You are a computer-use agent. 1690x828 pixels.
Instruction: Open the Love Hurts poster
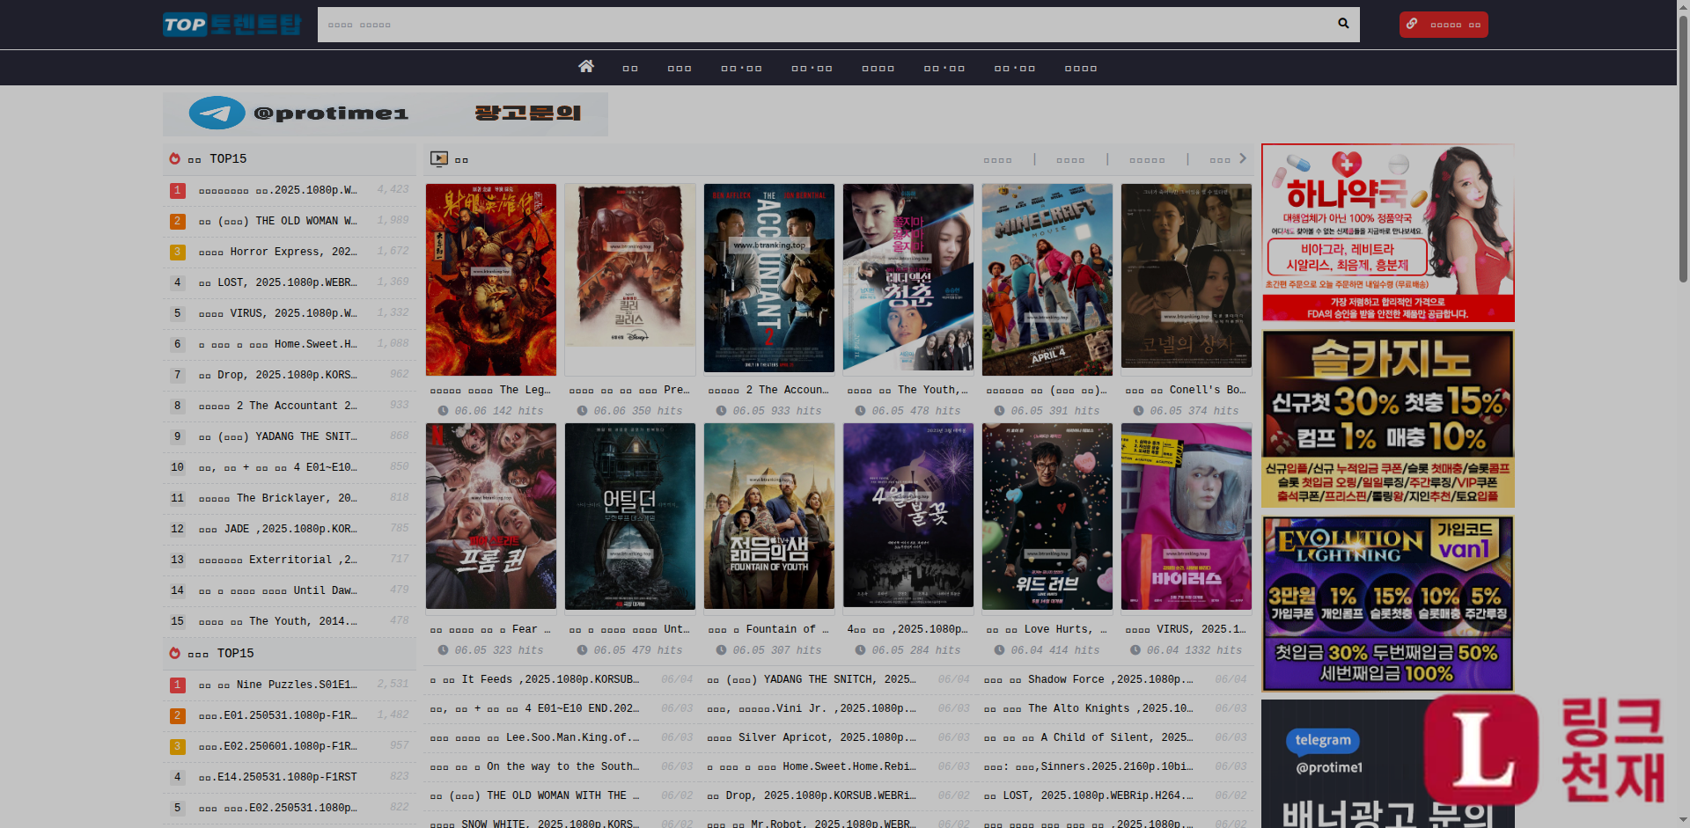point(1047,517)
